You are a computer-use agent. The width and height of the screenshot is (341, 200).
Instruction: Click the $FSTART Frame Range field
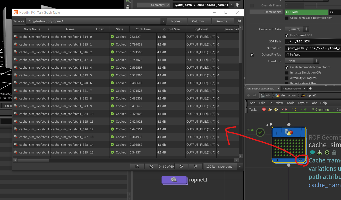tap(306, 12)
